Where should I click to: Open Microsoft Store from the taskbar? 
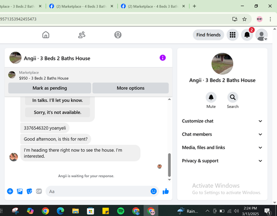(90, 210)
